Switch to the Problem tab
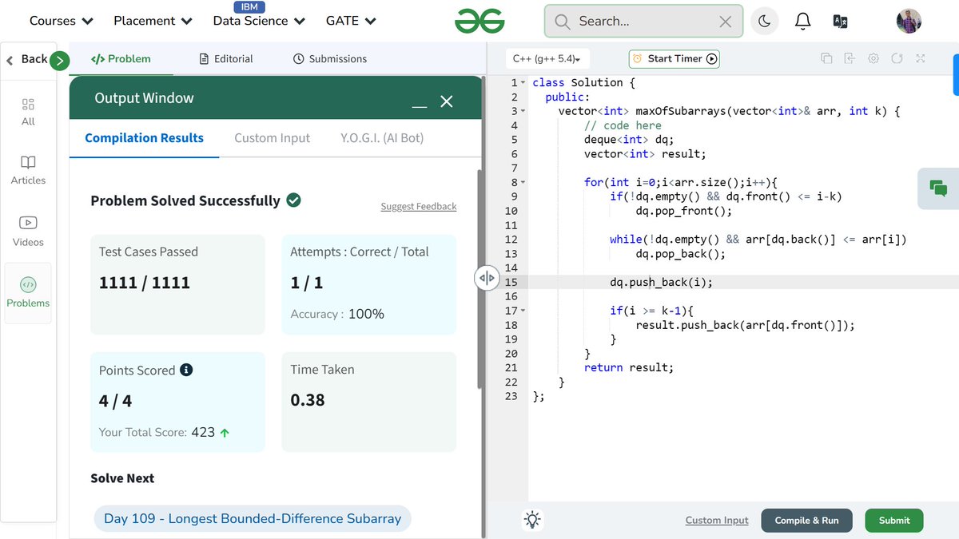This screenshot has width=959, height=539. click(121, 58)
